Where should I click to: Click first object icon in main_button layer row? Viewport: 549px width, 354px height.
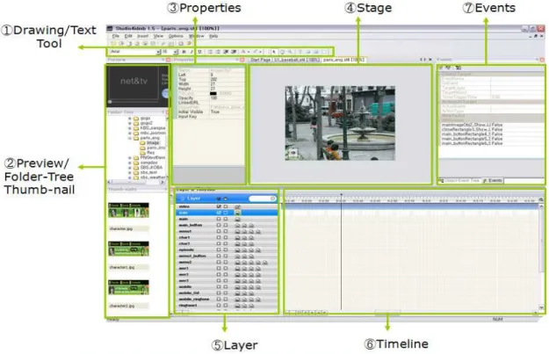click(x=237, y=226)
